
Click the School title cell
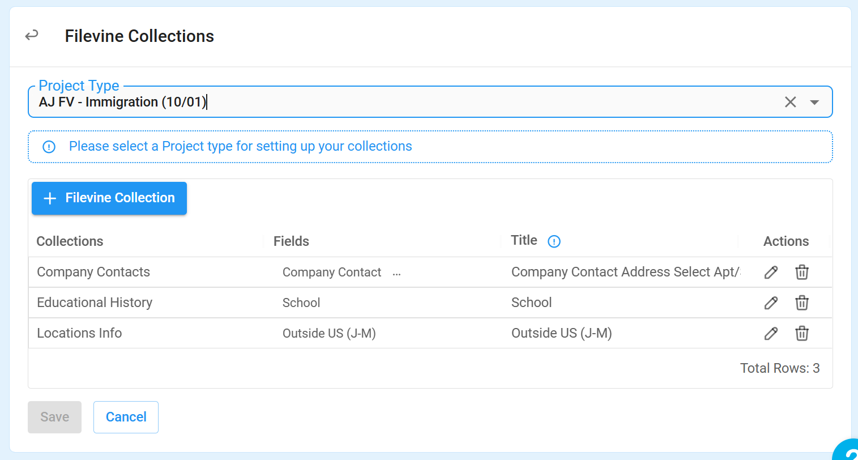tap(531, 303)
